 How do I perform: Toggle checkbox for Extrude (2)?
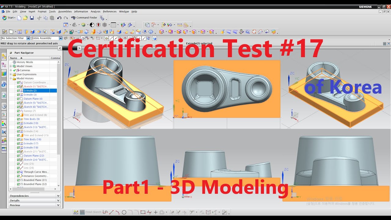[18, 91]
